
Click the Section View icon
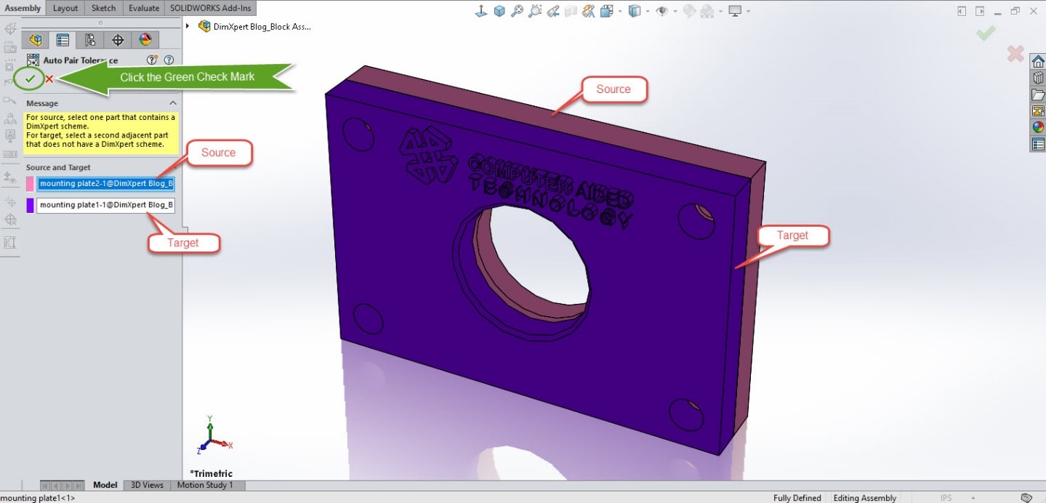(x=571, y=11)
